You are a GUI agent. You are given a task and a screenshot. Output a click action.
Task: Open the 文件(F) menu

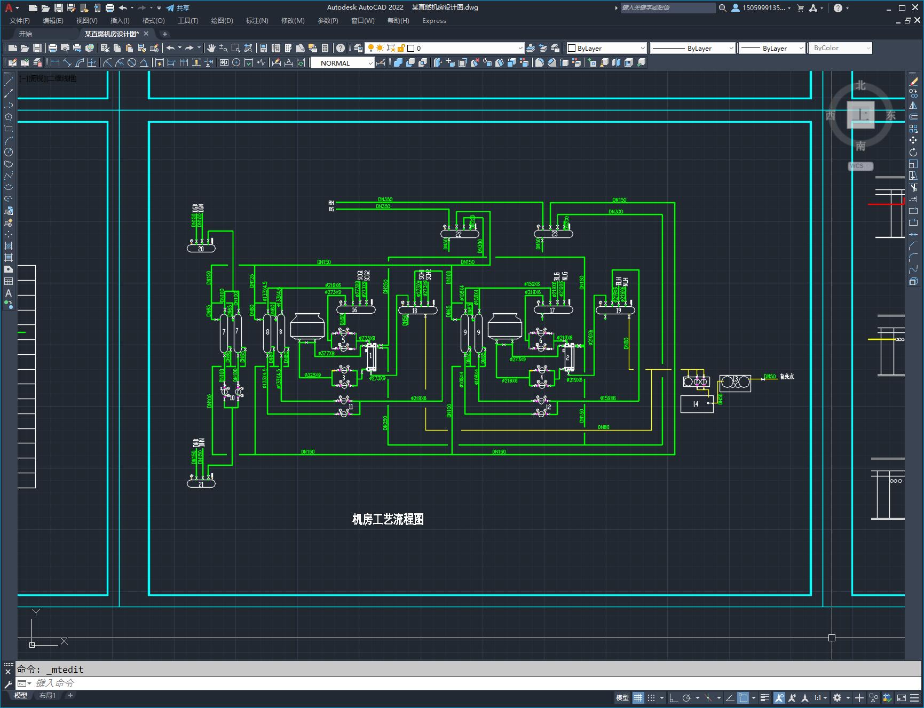[x=20, y=21]
